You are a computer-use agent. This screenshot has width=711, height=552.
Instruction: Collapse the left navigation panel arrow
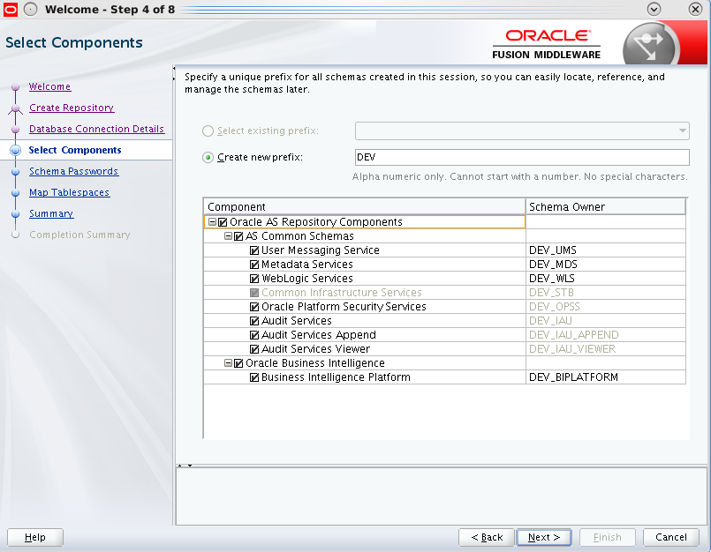pos(174,68)
